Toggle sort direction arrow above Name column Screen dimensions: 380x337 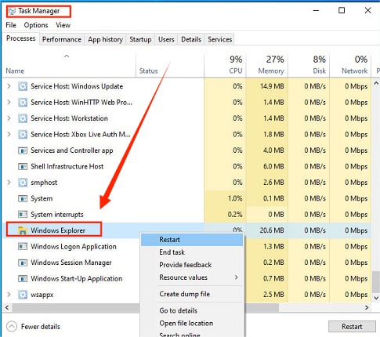coord(67,56)
